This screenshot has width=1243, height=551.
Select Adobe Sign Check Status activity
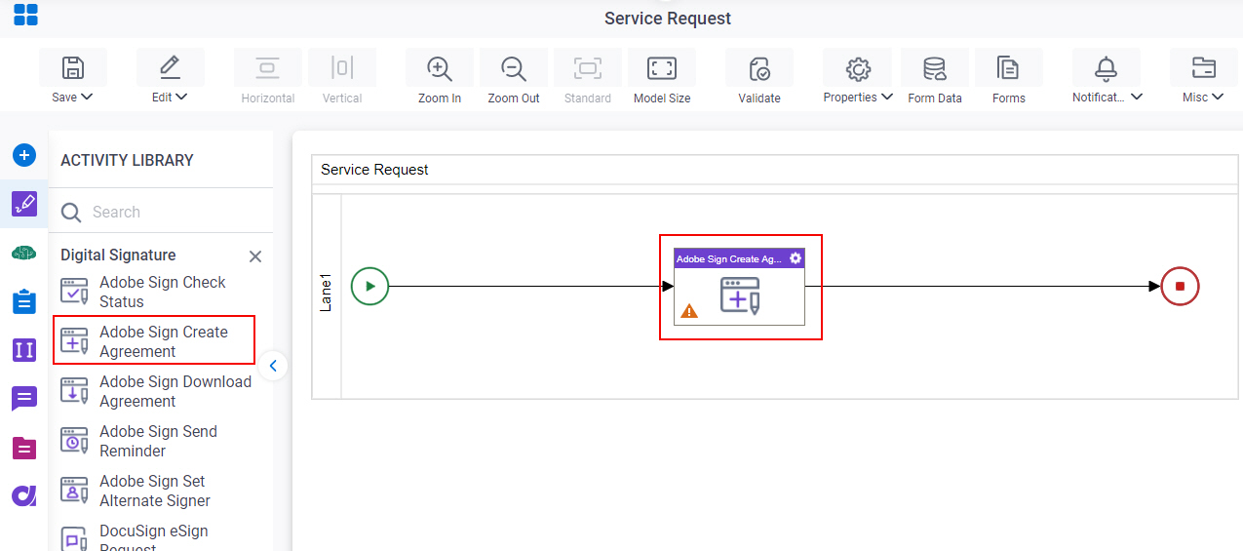[x=154, y=292]
